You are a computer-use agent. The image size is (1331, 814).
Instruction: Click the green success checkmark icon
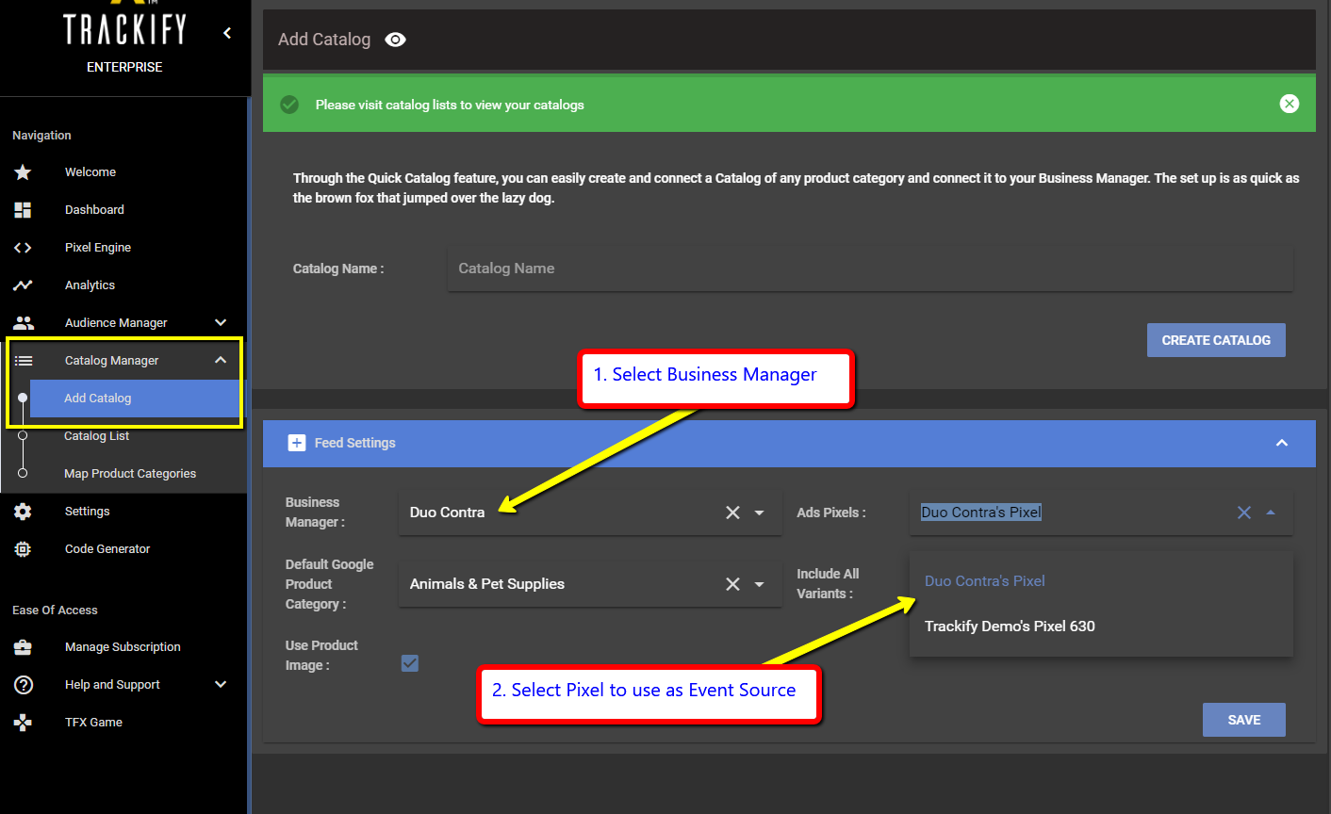(289, 105)
